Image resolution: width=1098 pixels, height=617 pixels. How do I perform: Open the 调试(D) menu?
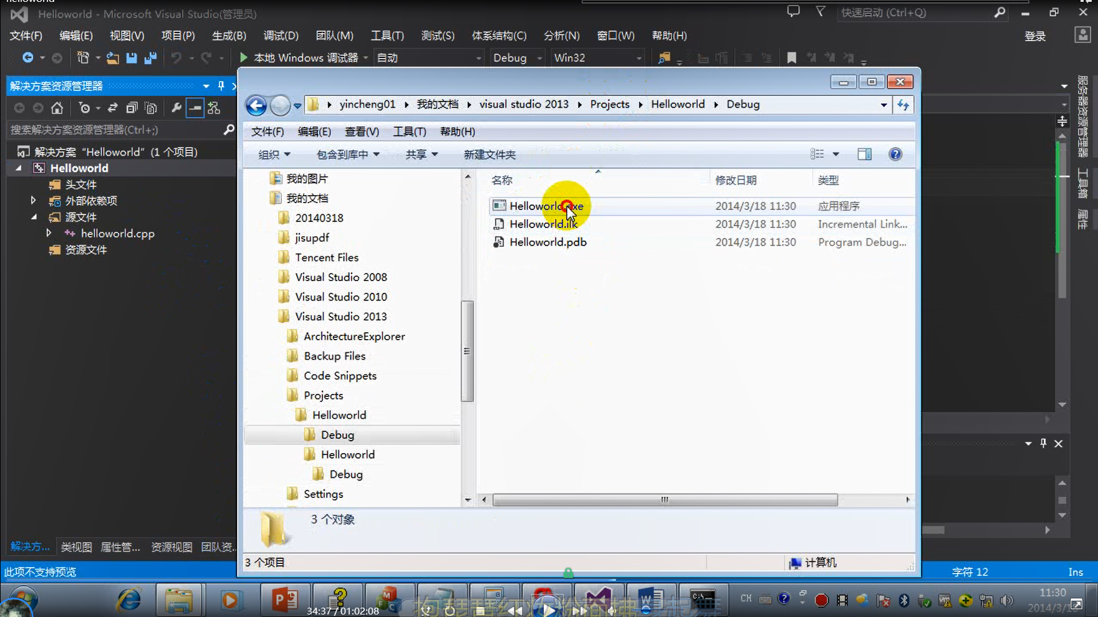pos(281,36)
